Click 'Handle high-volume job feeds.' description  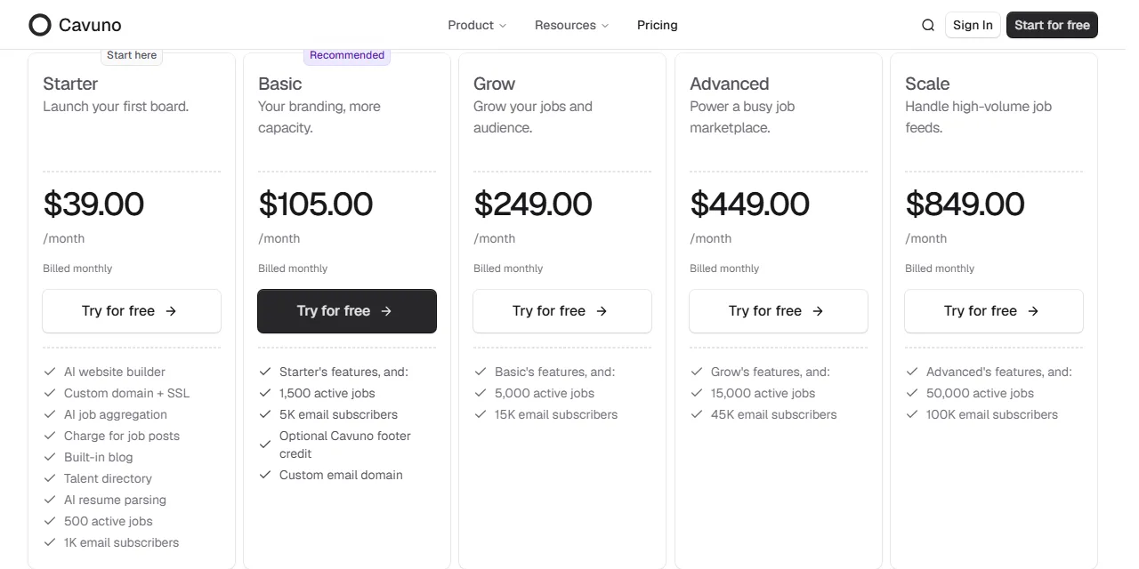pos(979,117)
